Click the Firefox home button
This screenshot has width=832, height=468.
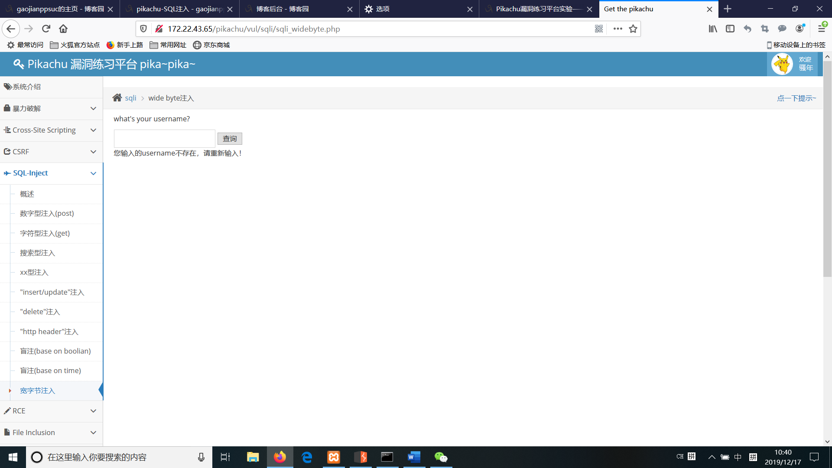point(63,29)
